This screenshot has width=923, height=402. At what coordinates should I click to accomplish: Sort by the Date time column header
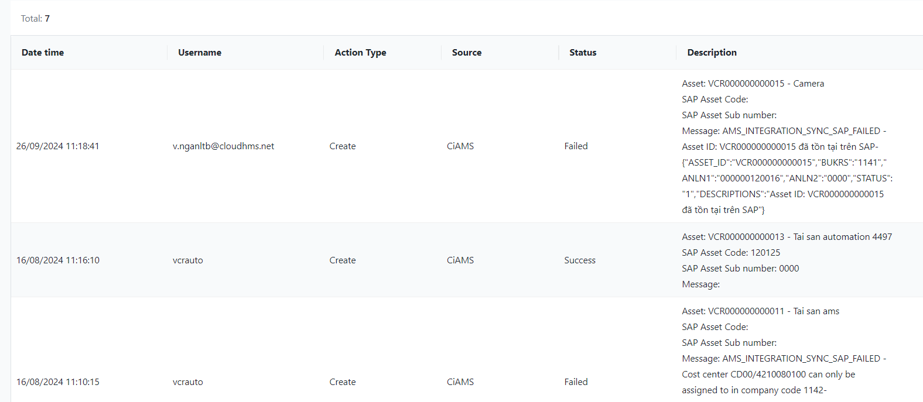43,53
